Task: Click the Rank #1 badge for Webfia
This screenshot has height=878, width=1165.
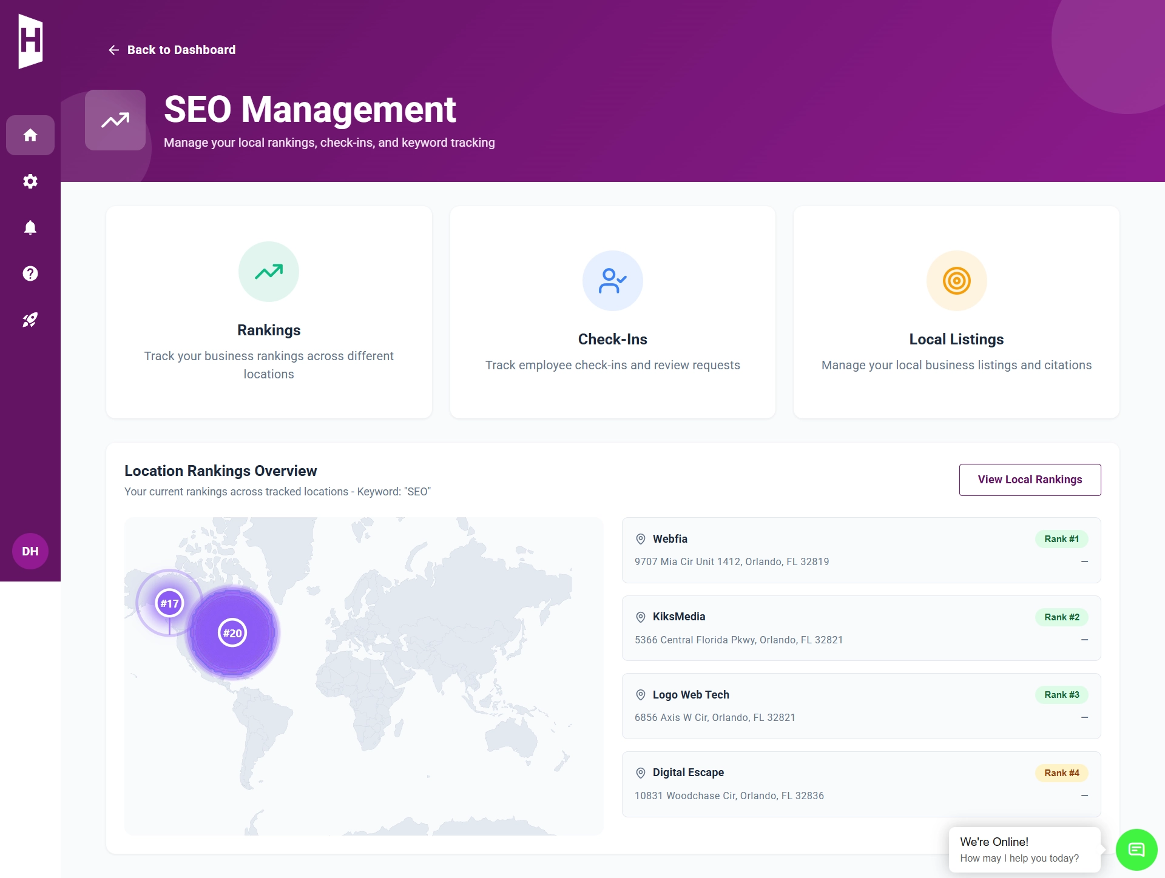Action: click(x=1061, y=538)
